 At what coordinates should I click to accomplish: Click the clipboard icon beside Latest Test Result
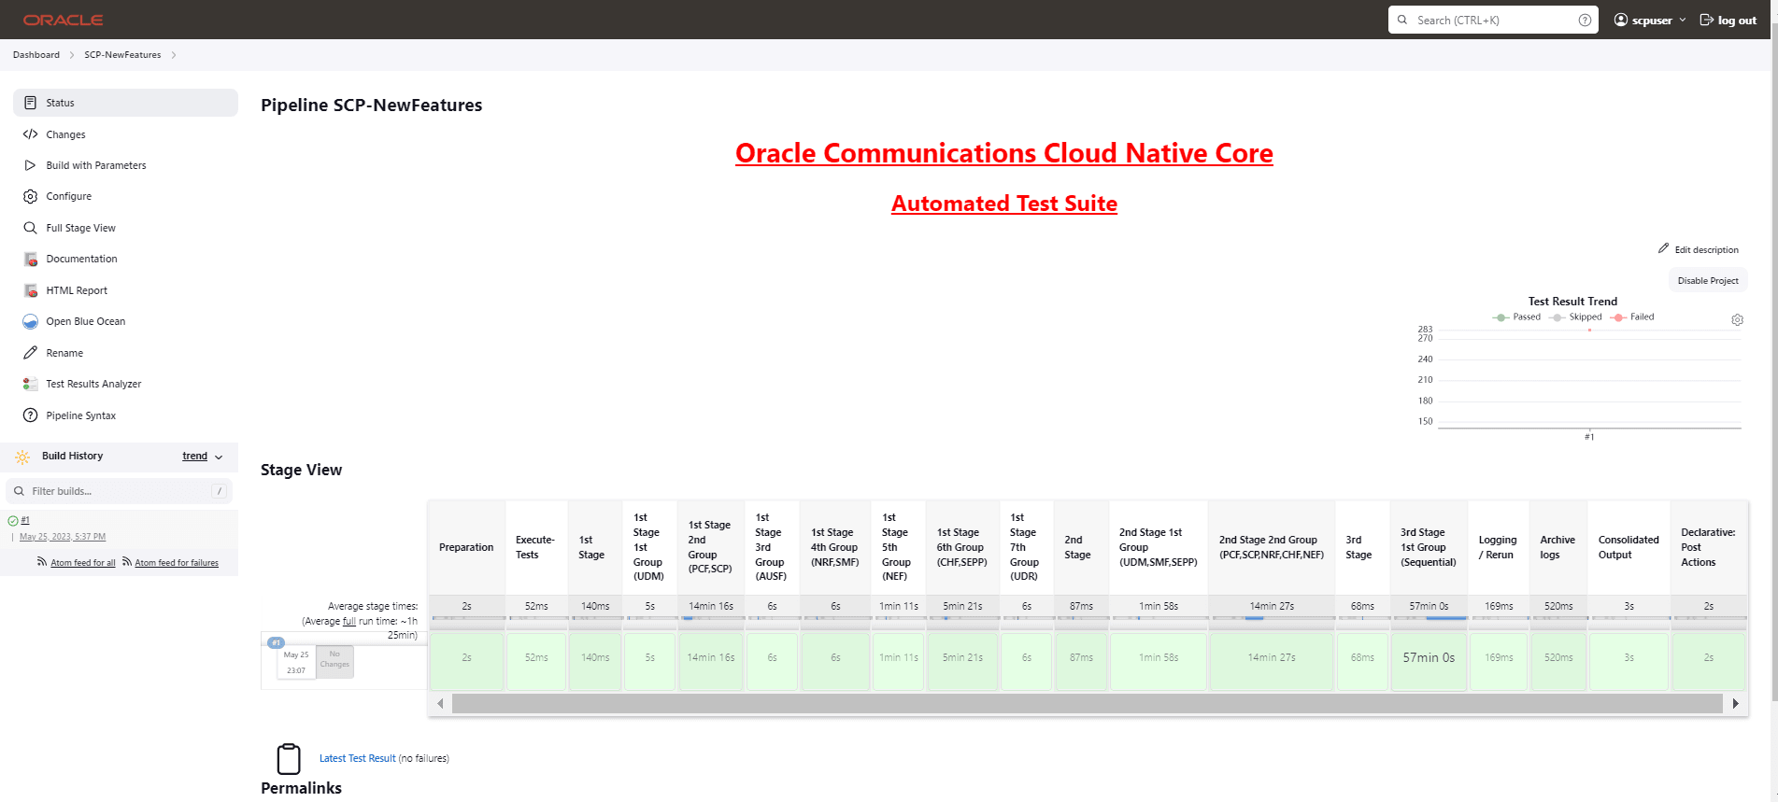click(289, 759)
